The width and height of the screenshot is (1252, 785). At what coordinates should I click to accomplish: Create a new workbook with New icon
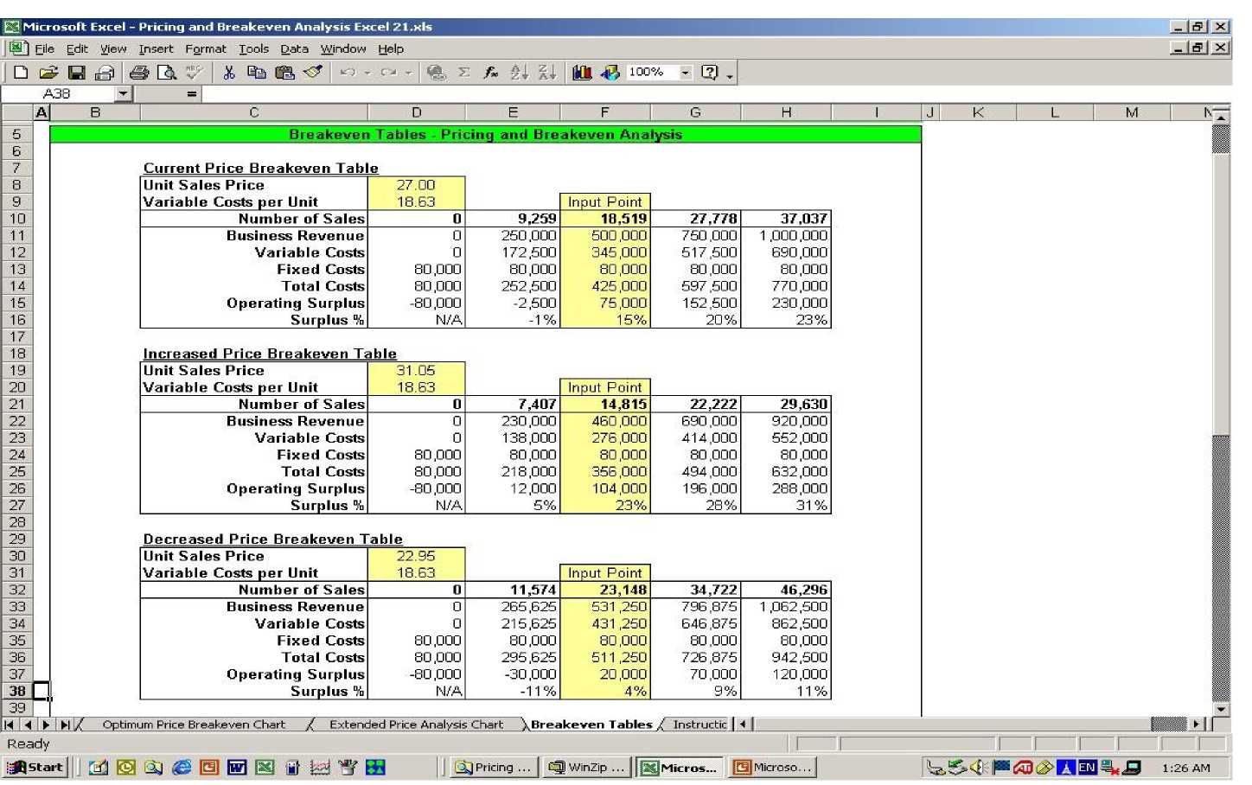click(21, 73)
